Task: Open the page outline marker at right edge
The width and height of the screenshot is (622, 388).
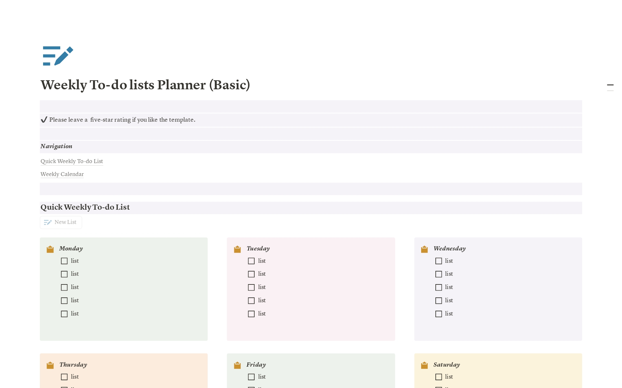Action: [610, 85]
